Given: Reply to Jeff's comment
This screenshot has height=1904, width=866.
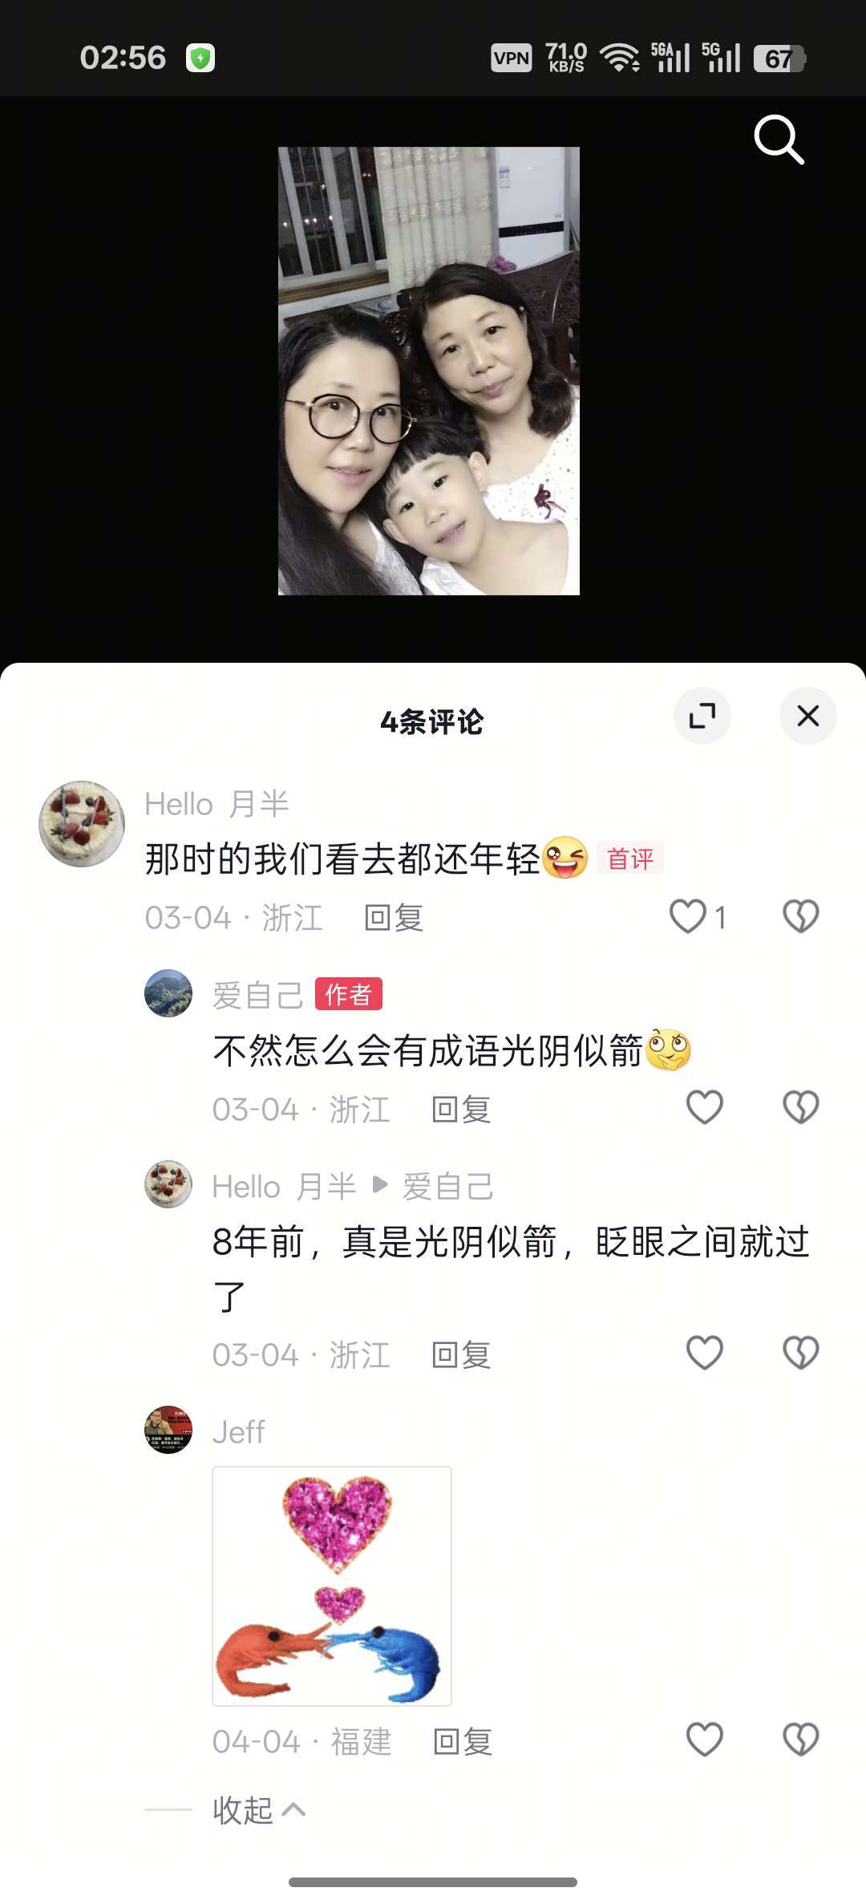Looking at the screenshot, I should [x=462, y=1741].
